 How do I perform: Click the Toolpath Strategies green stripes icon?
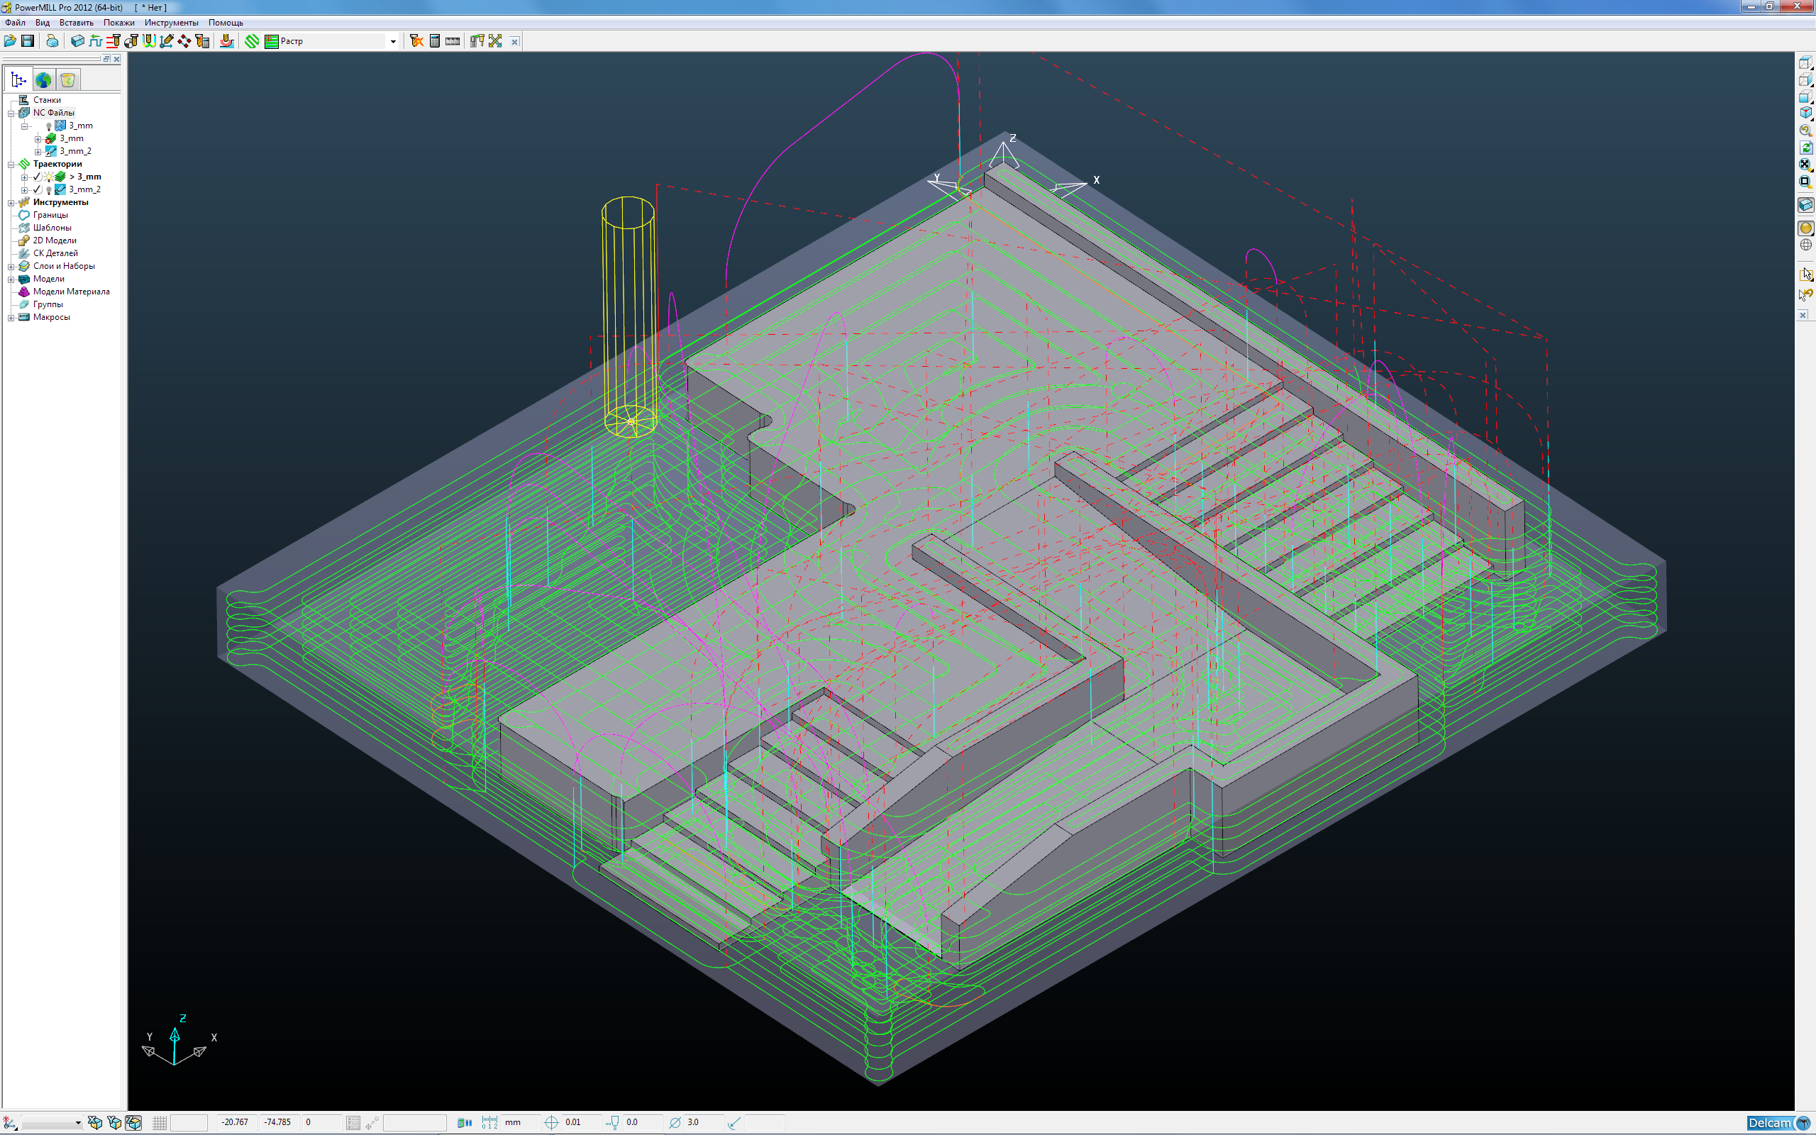[252, 41]
